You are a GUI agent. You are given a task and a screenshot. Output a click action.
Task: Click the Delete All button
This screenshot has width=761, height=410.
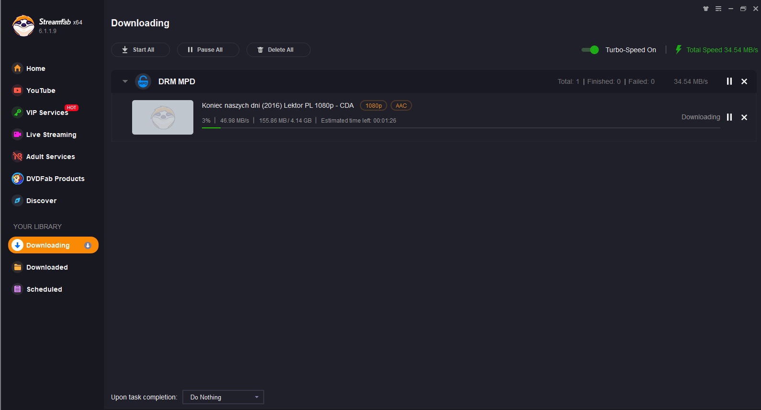click(279, 50)
